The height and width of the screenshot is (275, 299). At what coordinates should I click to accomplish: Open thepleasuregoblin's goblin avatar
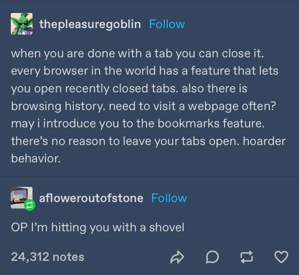22,24
